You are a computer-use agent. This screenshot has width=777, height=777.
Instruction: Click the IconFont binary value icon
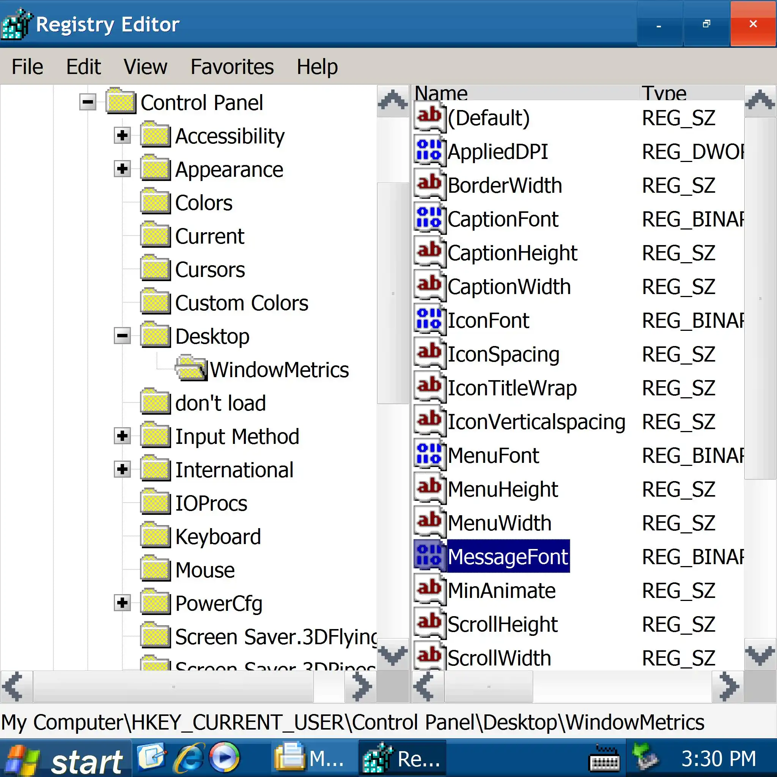429,320
